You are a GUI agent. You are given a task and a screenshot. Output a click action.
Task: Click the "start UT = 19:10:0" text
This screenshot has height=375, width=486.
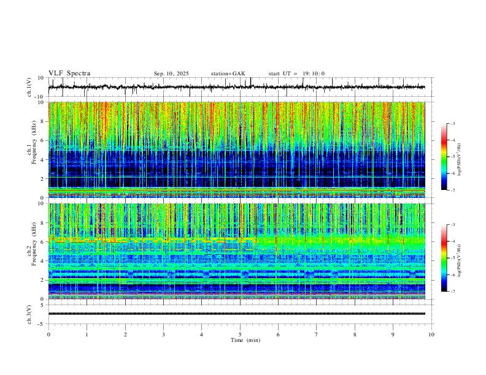(x=296, y=74)
